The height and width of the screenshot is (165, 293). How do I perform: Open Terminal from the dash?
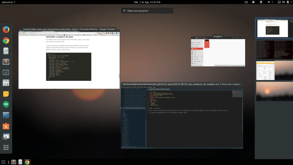point(6,72)
